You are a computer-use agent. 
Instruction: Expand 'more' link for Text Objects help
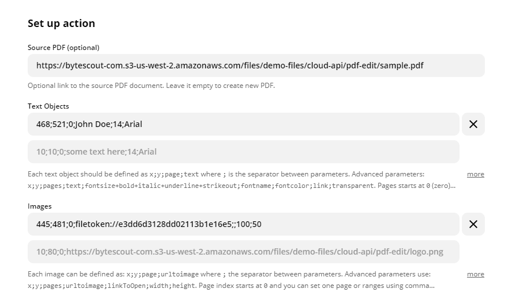click(x=475, y=174)
